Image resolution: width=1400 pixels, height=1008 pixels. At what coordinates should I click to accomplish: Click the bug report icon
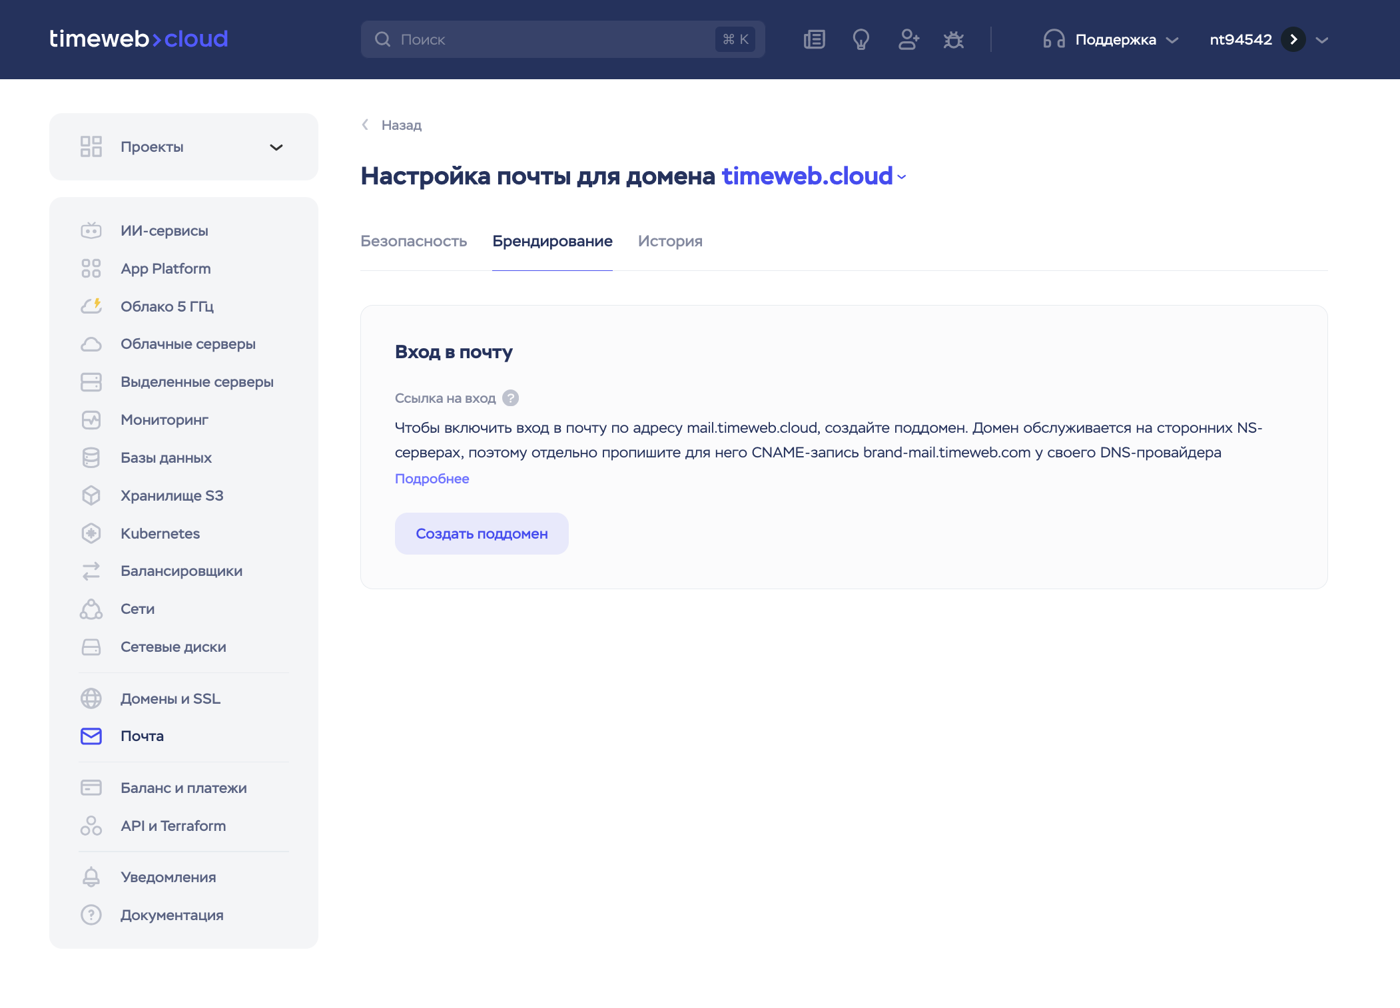pyautogui.click(x=954, y=40)
